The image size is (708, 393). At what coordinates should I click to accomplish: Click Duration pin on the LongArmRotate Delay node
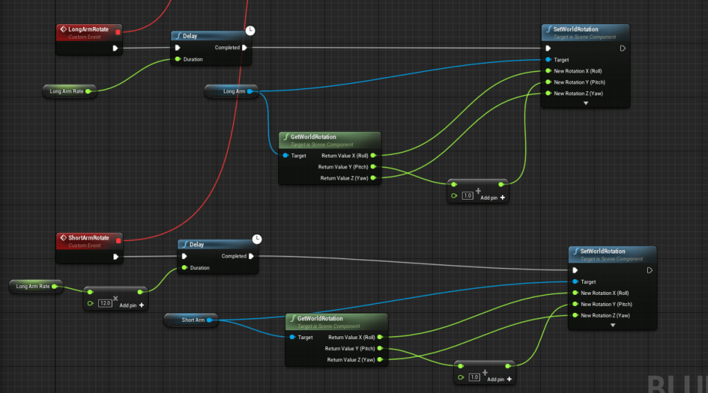pyautogui.click(x=178, y=59)
